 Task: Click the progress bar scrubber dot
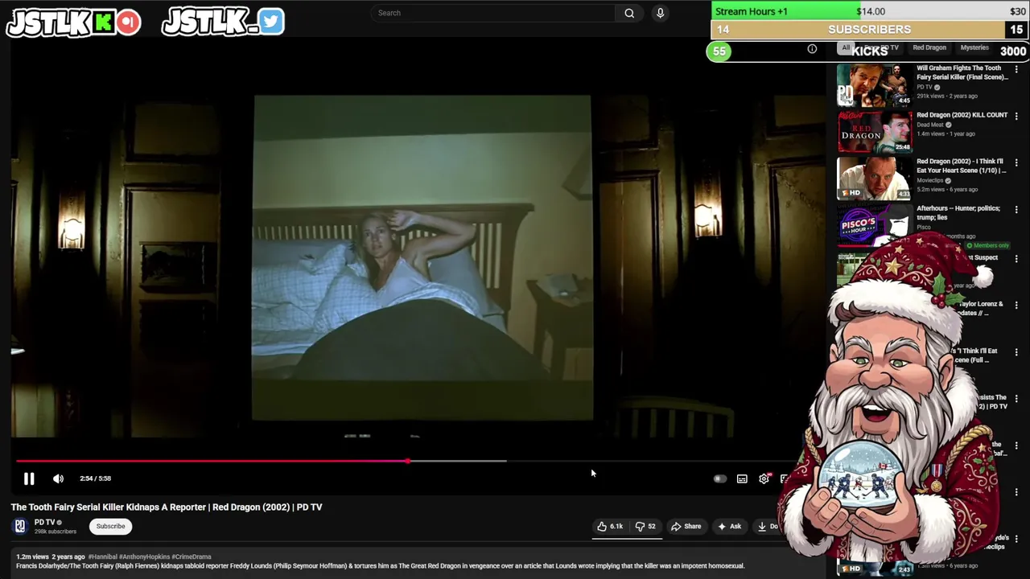coord(407,461)
